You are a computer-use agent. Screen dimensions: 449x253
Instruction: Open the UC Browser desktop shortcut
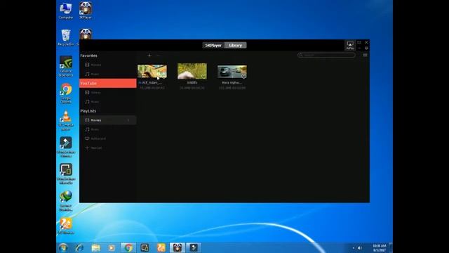65,226
